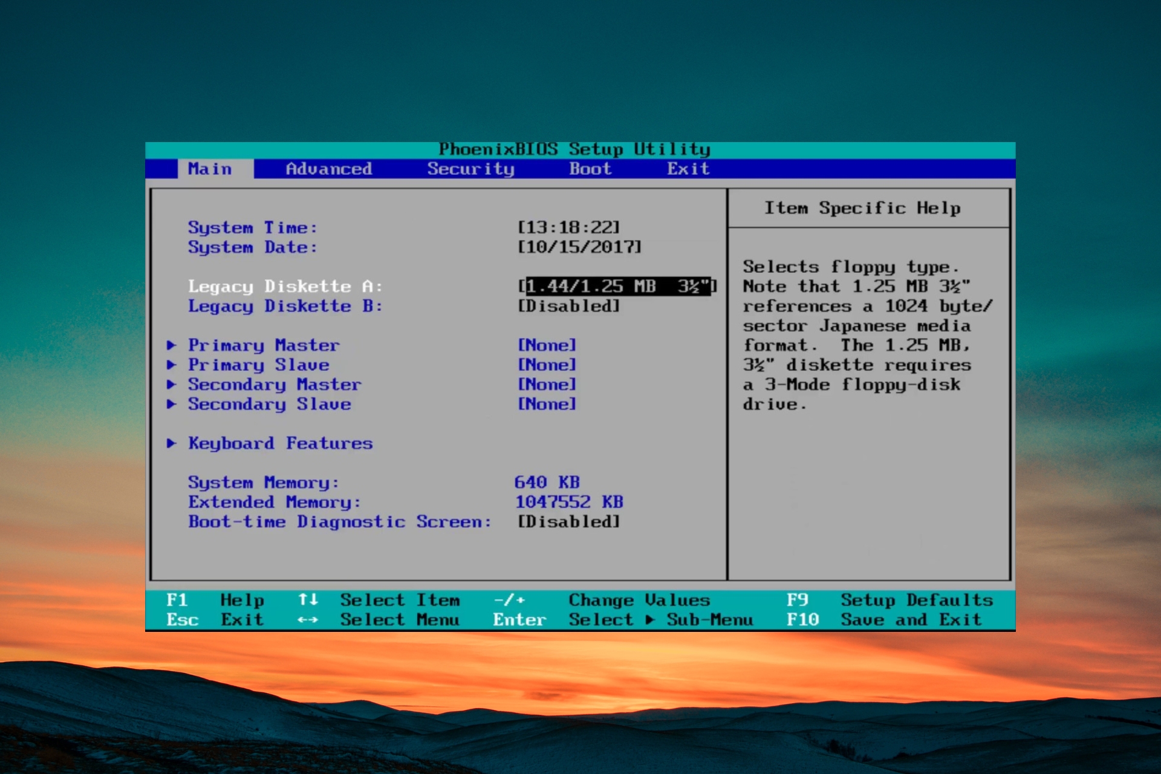The width and height of the screenshot is (1161, 774).
Task: Expand the Secondary Master arrow
Action: tap(171, 385)
